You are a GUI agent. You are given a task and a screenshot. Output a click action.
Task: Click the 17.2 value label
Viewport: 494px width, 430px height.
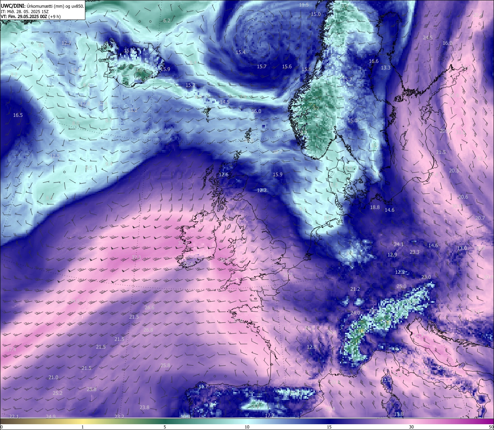click(269, 415)
